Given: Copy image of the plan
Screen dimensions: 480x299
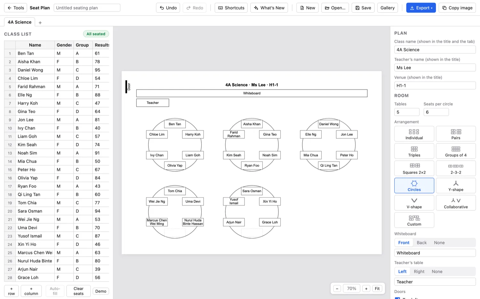Looking at the screenshot, I should pos(457,8).
